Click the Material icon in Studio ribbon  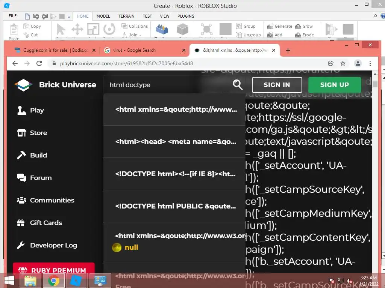(x=206, y=29)
